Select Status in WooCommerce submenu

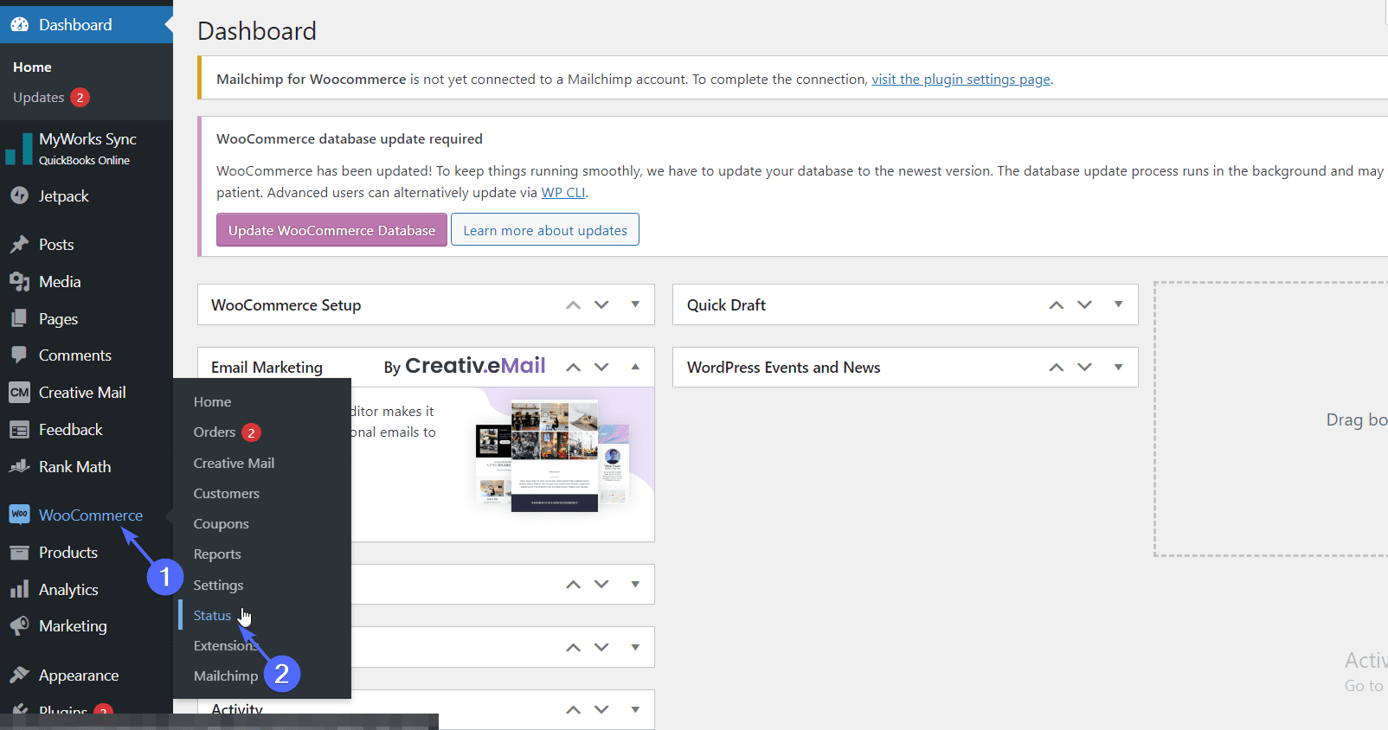click(212, 616)
